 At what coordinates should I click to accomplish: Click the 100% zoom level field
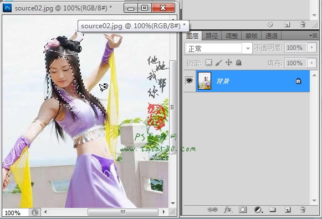pyautogui.click(x=15, y=213)
